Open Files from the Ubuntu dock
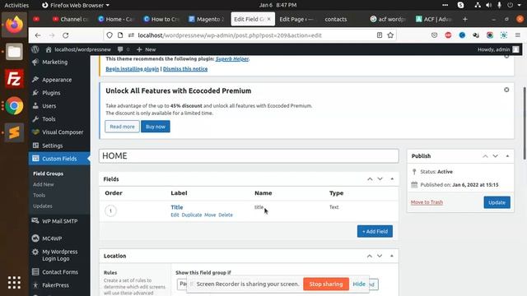Viewport: 527px width, 296px height. click(14, 52)
